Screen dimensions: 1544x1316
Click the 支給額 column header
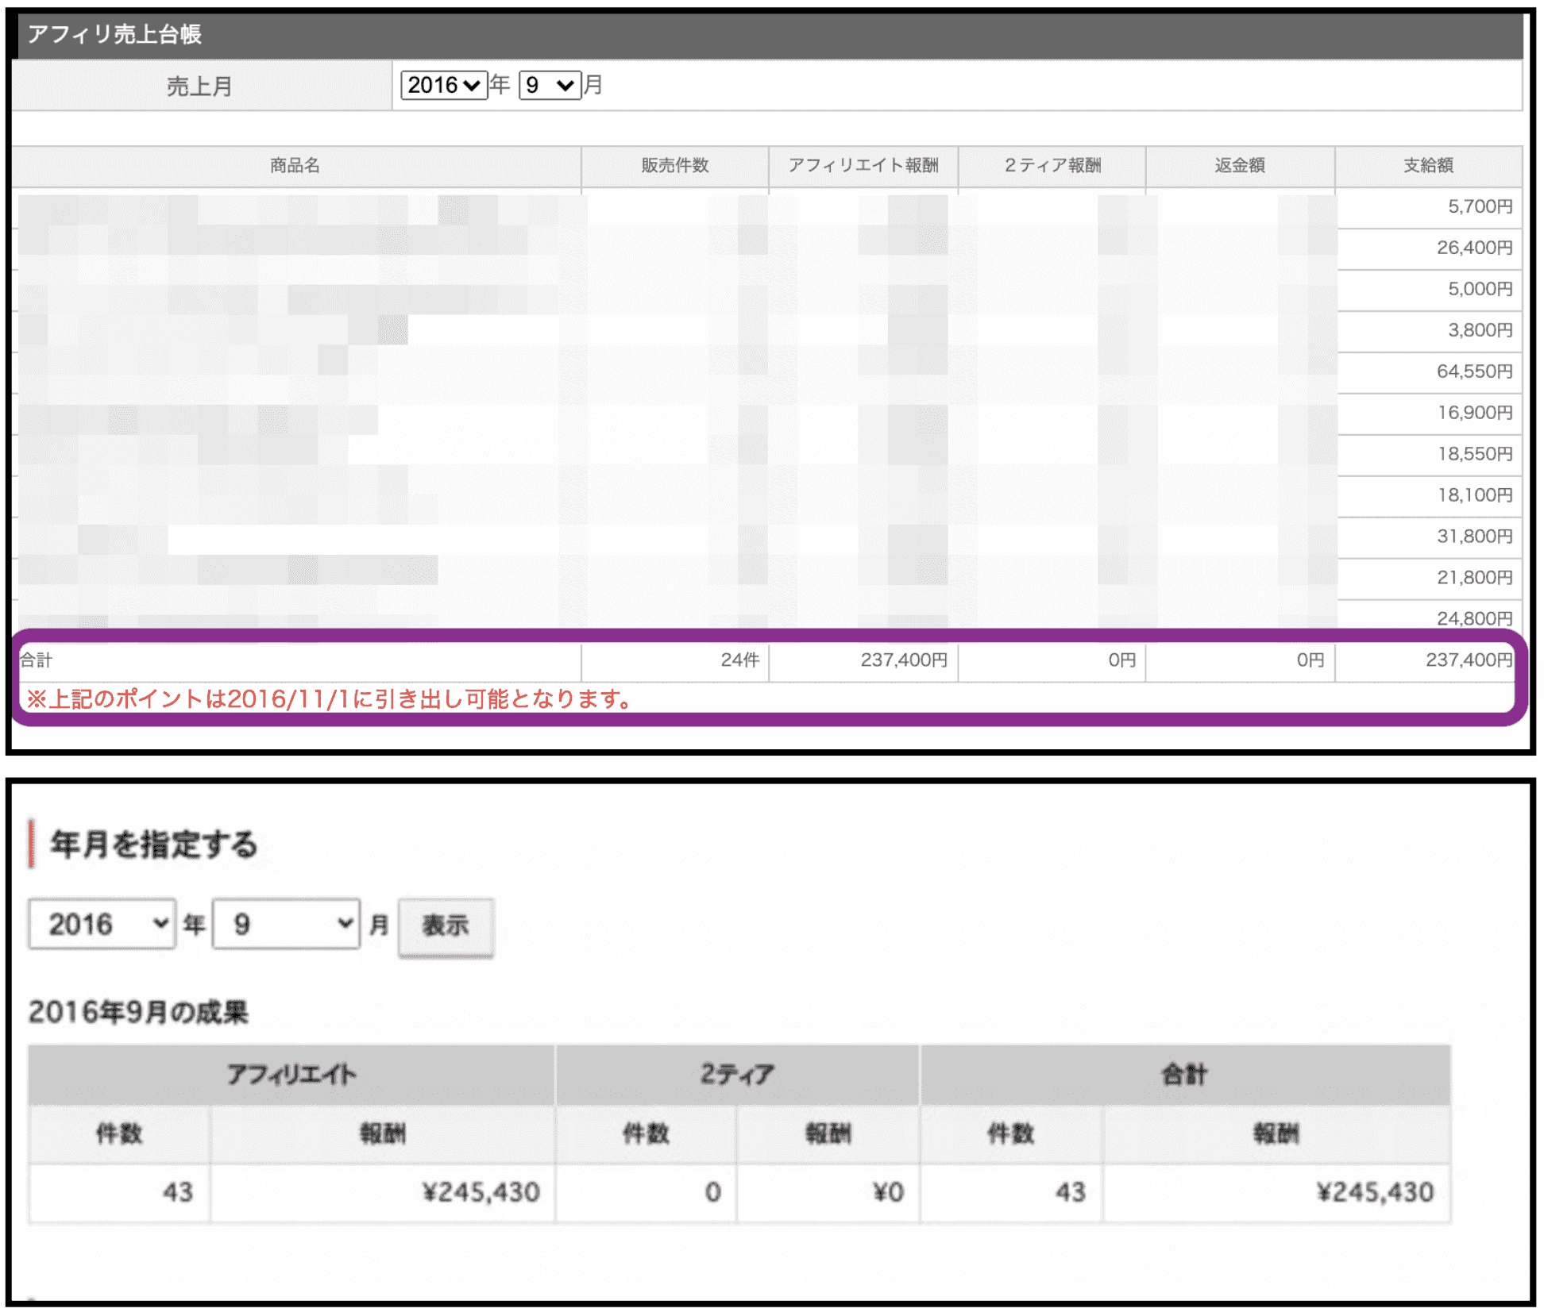pos(1427,166)
